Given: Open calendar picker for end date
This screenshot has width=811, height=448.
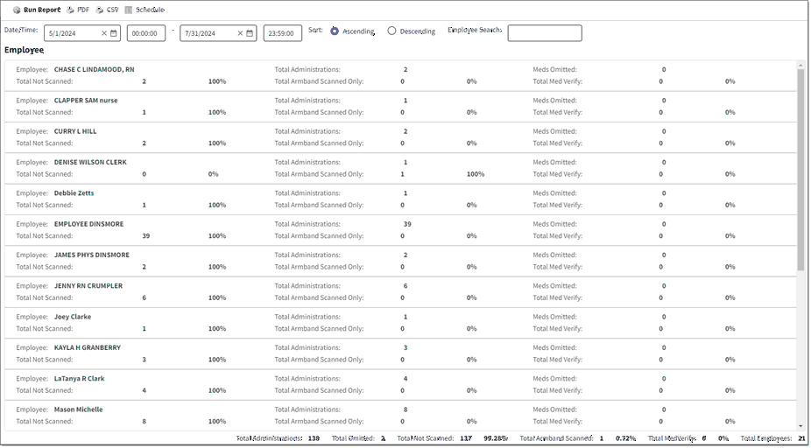Looking at the screenshot, I should (x=250, y=33).
